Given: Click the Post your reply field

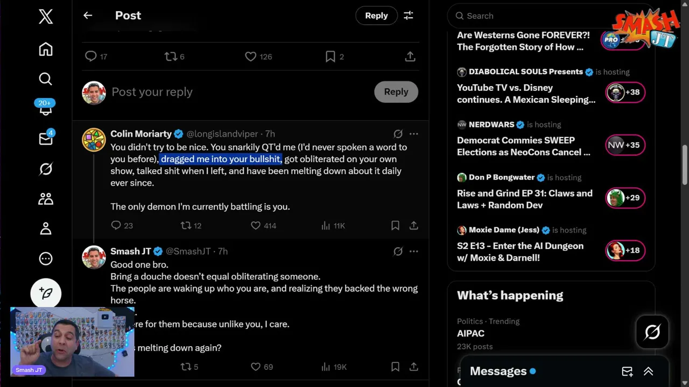Looking at the screenshot, I should pos(237,92).
